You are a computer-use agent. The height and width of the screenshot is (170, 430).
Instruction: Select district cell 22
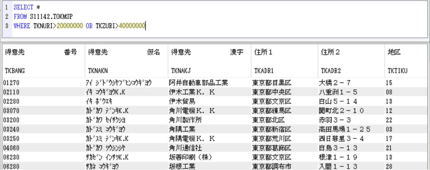(389, 120)
